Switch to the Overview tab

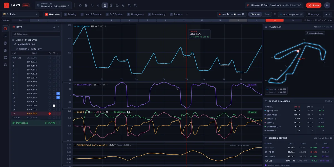pyautogui.click(x=52, y=14)
